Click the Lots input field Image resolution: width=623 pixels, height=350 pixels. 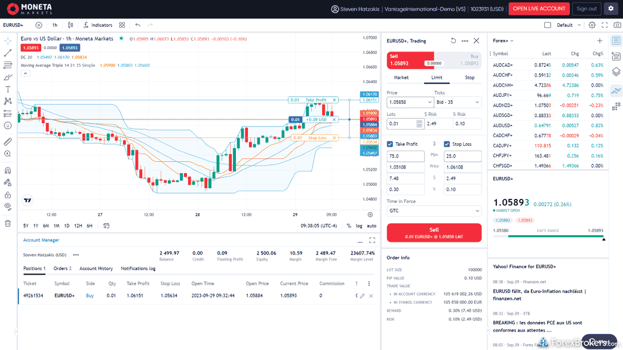tap(401, 124)
